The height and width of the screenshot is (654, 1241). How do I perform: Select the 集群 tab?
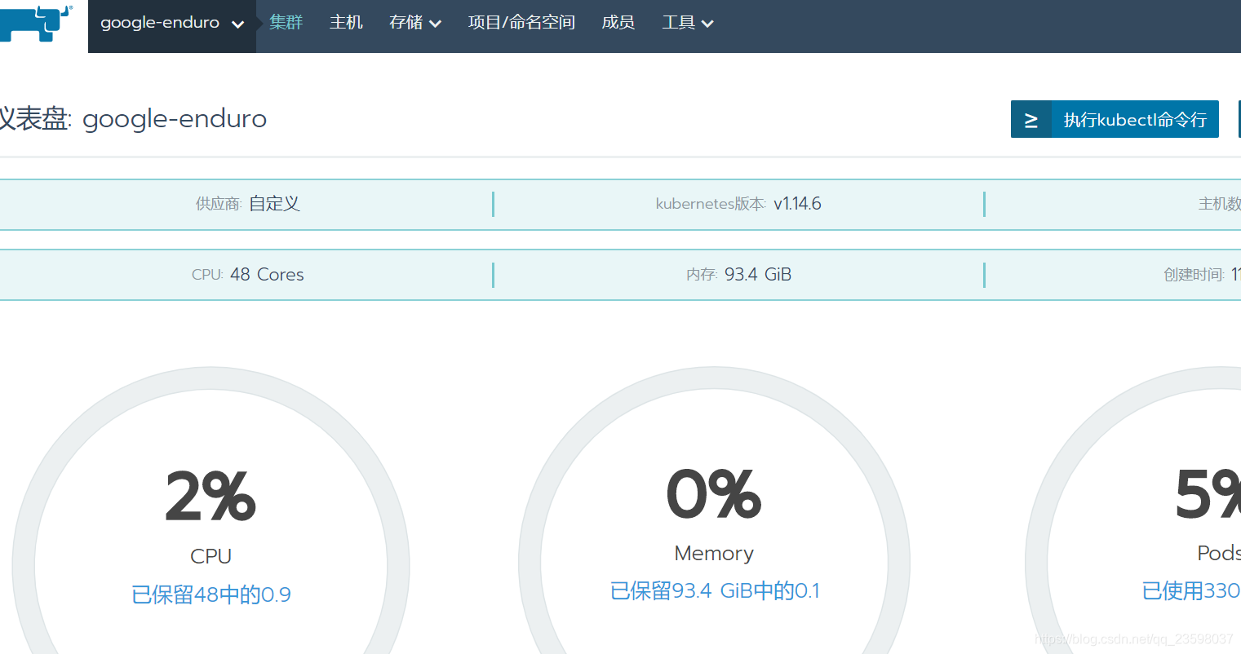pos(286,23)
